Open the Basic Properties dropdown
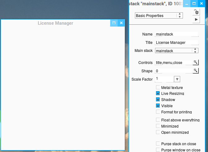This screenshot has width=208, height=152. point(159,15)
